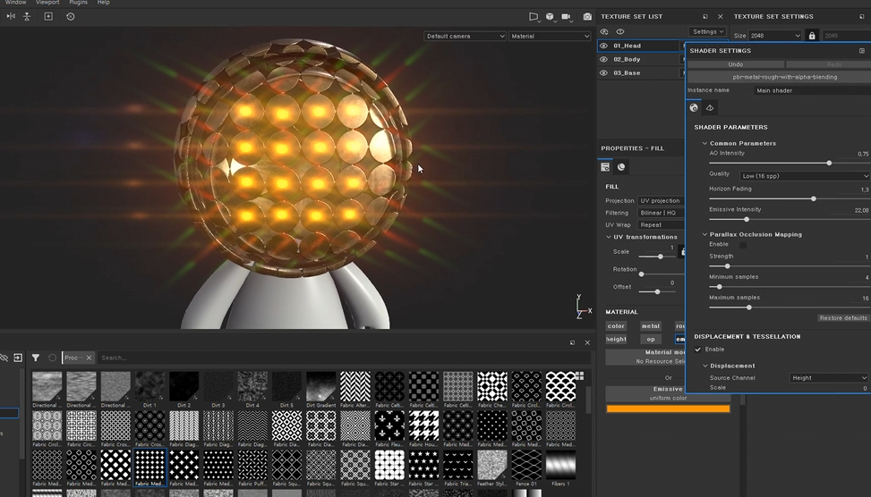Open the Plugins menu
Screen dimensions: 871x497
[79, 3]
